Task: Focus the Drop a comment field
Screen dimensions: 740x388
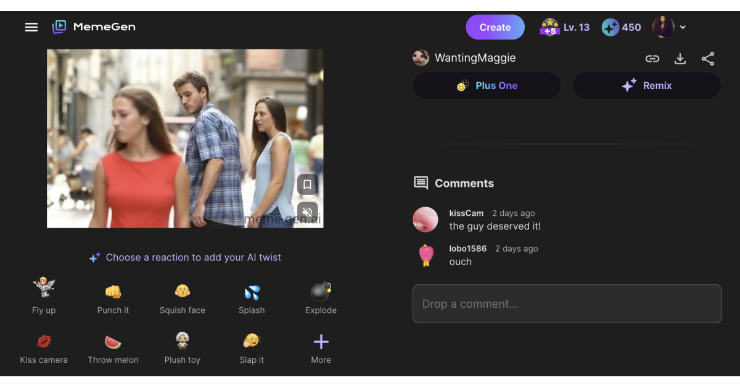Action: (x=567, y=303)
